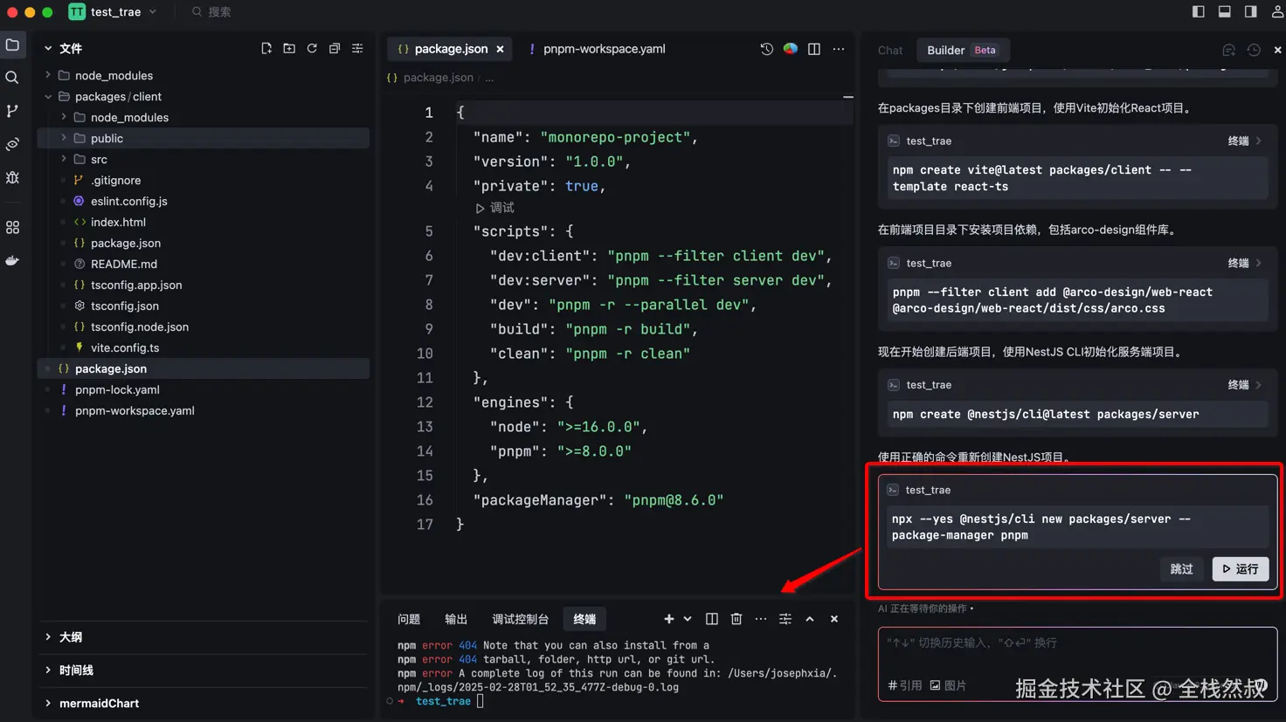
Task: Collapse all folders in explorer
Action: pyautogui.click(x=335, y=49)
